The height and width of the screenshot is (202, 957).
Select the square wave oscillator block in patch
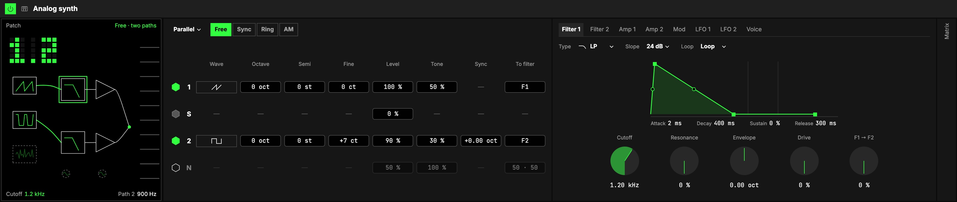(25, 120)
